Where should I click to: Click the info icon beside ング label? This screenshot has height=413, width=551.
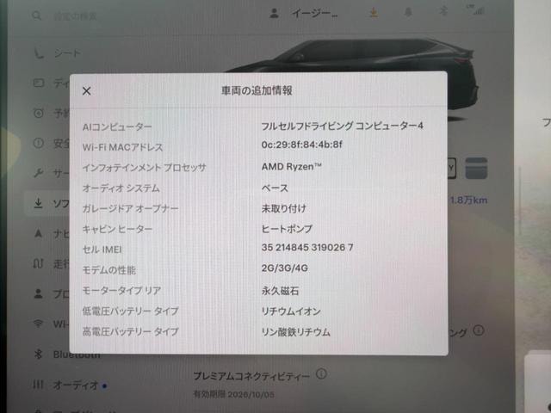click(479, 330)
